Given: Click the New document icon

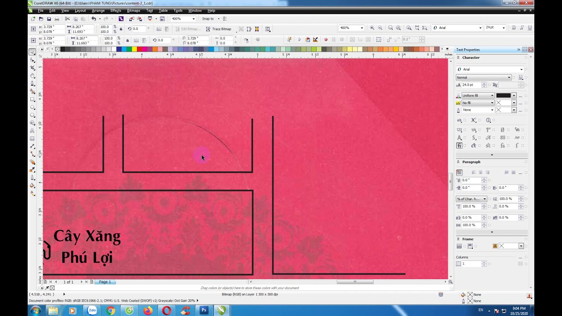Looking at the screenshot, I should click(33, 19).
